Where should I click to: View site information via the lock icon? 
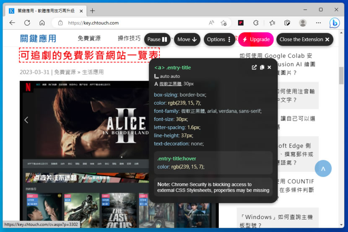(60, 23)
